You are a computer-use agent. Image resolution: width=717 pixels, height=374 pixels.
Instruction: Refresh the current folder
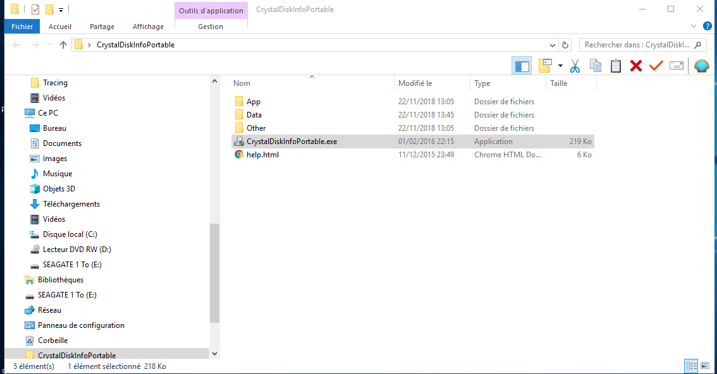coord(565,45)
